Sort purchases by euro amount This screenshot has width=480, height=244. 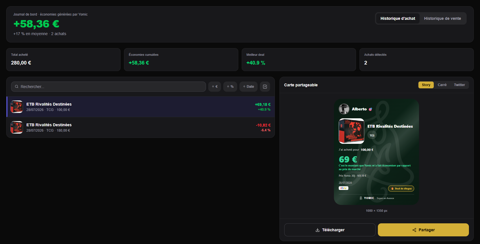[215, 87]
